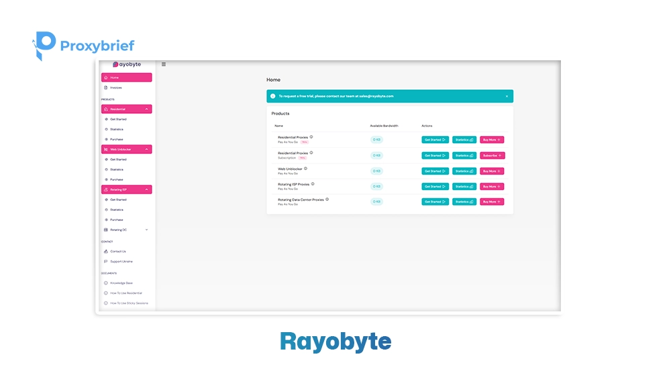Click the large Rayobyte caption below the screenshot
Viewport: 671px width, 377px height.
pos(335,342)
